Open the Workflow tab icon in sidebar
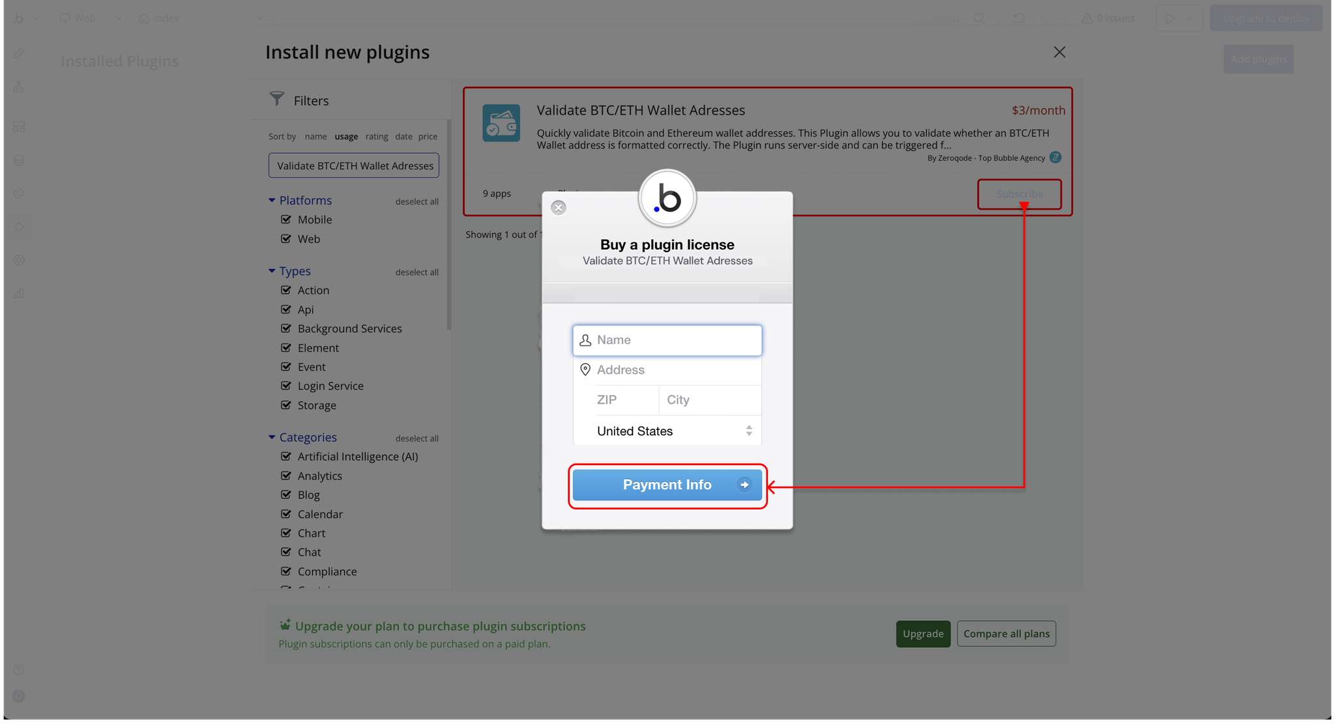 [x=19, y=87]
